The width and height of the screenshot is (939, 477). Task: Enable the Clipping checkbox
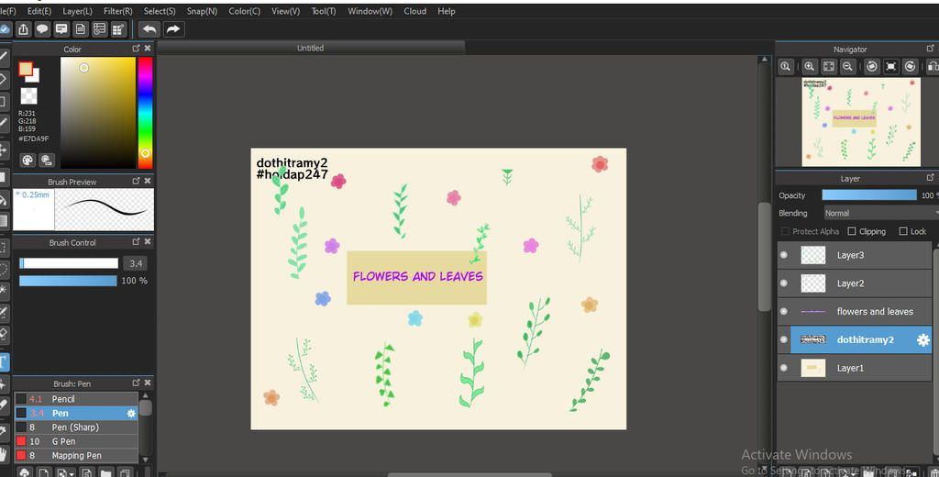tap(852, 231)
